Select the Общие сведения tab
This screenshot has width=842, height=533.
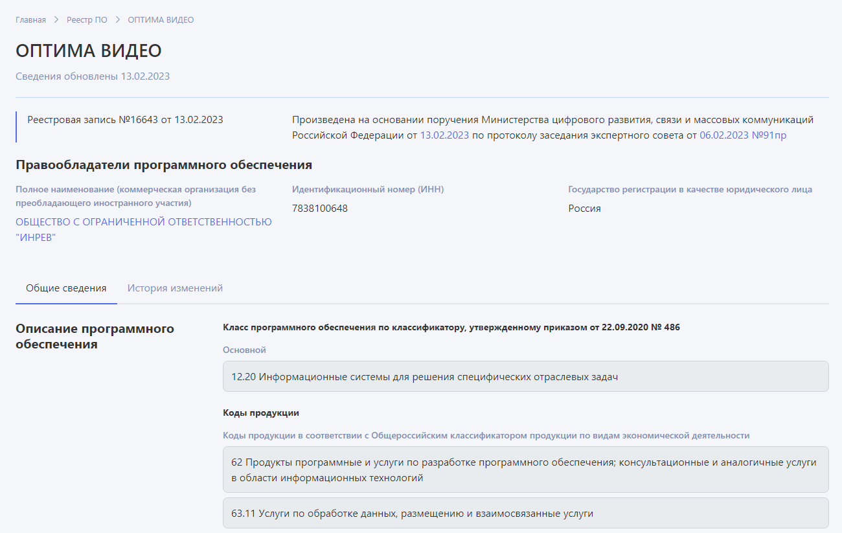66,288
